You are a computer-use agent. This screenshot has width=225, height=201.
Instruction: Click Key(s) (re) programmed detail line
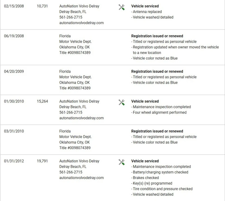coord(152,183)
